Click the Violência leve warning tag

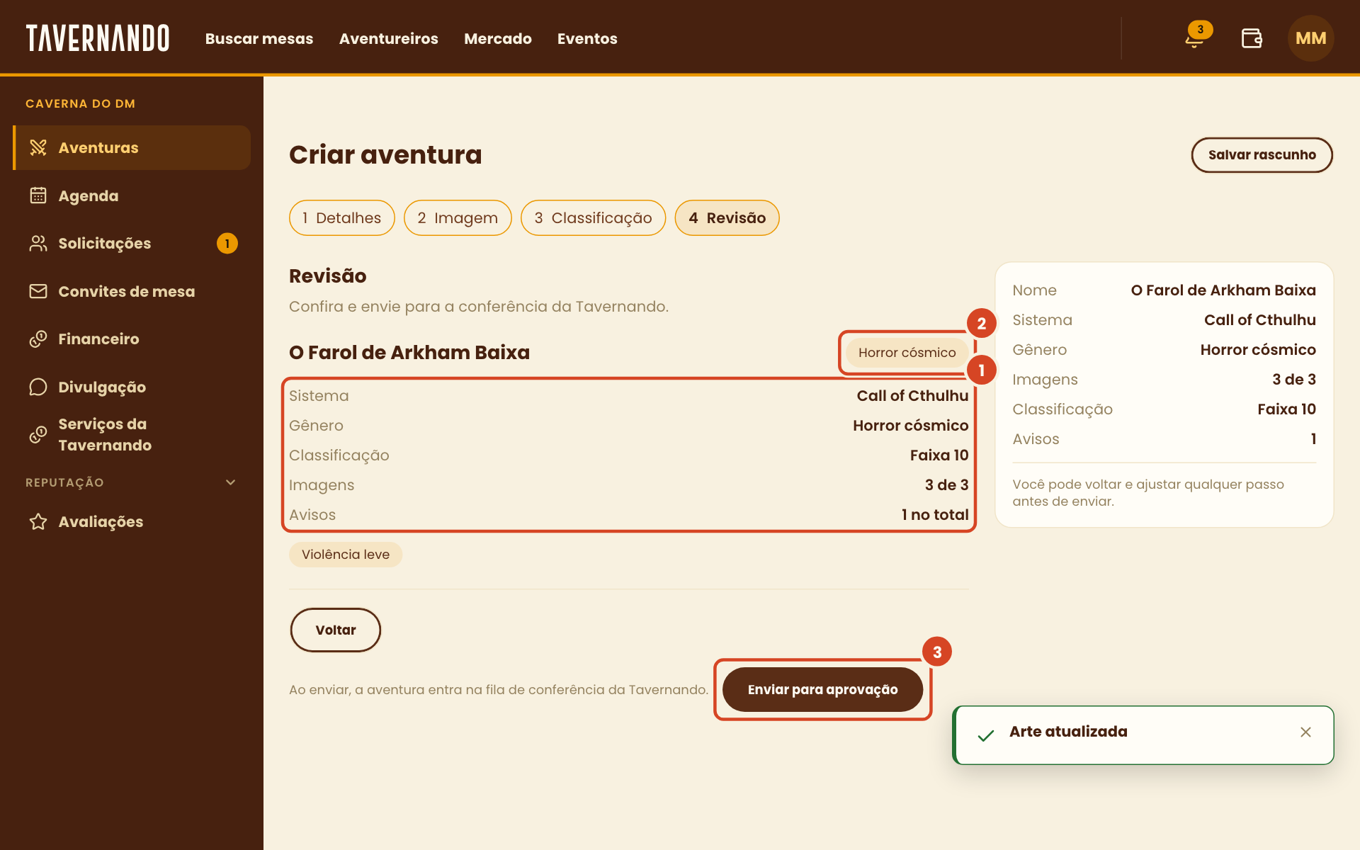[x=346, y=555]
